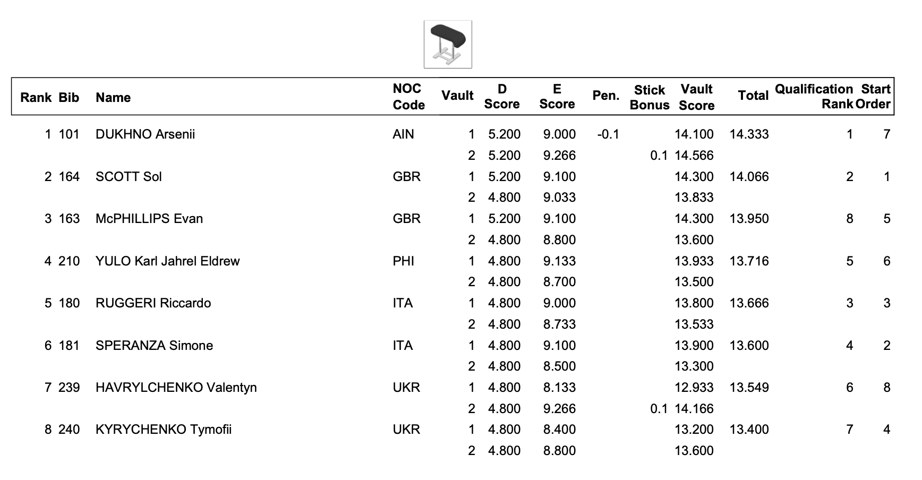
Task: Click the vault apparatus icon
Action: [x=448, y=45]
